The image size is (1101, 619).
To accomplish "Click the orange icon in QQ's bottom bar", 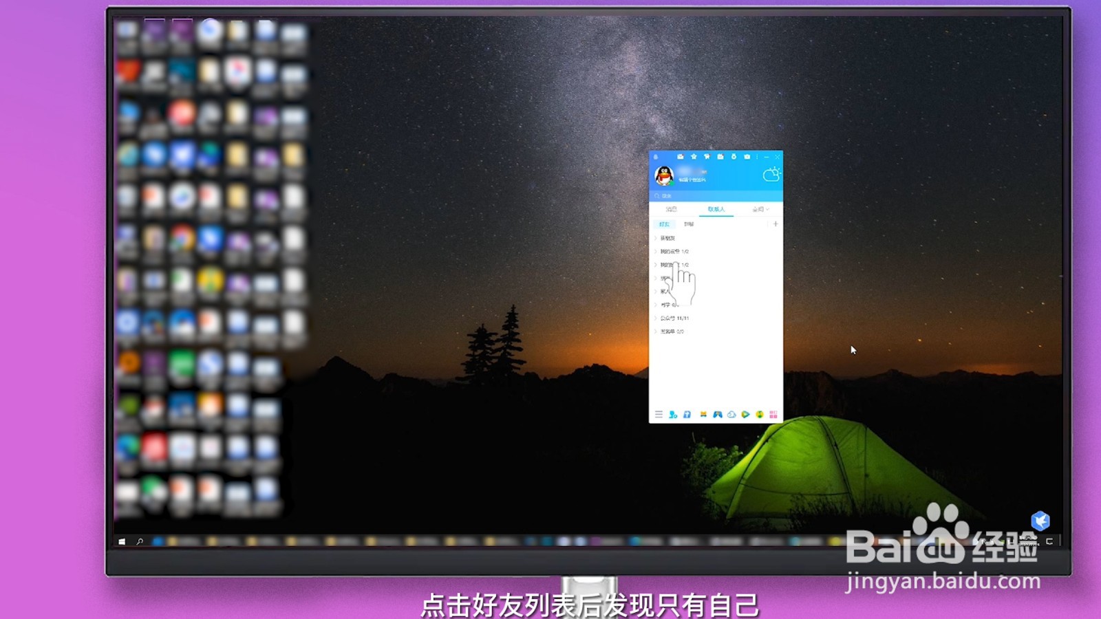I will (x=703, y=414).
